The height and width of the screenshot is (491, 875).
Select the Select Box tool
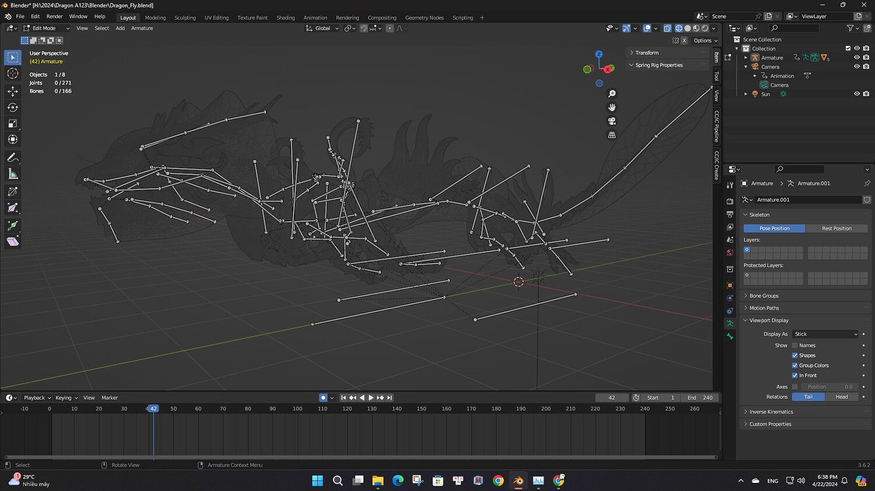(x=13, y=57)
